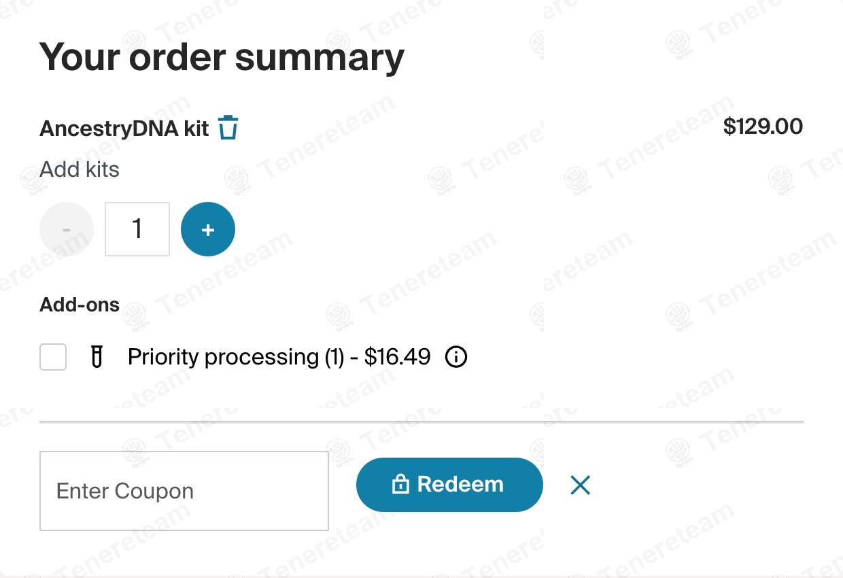Increase kit quantity with plus button
Image resolution: width=843 pixels, height=578 pixels.
208,229
